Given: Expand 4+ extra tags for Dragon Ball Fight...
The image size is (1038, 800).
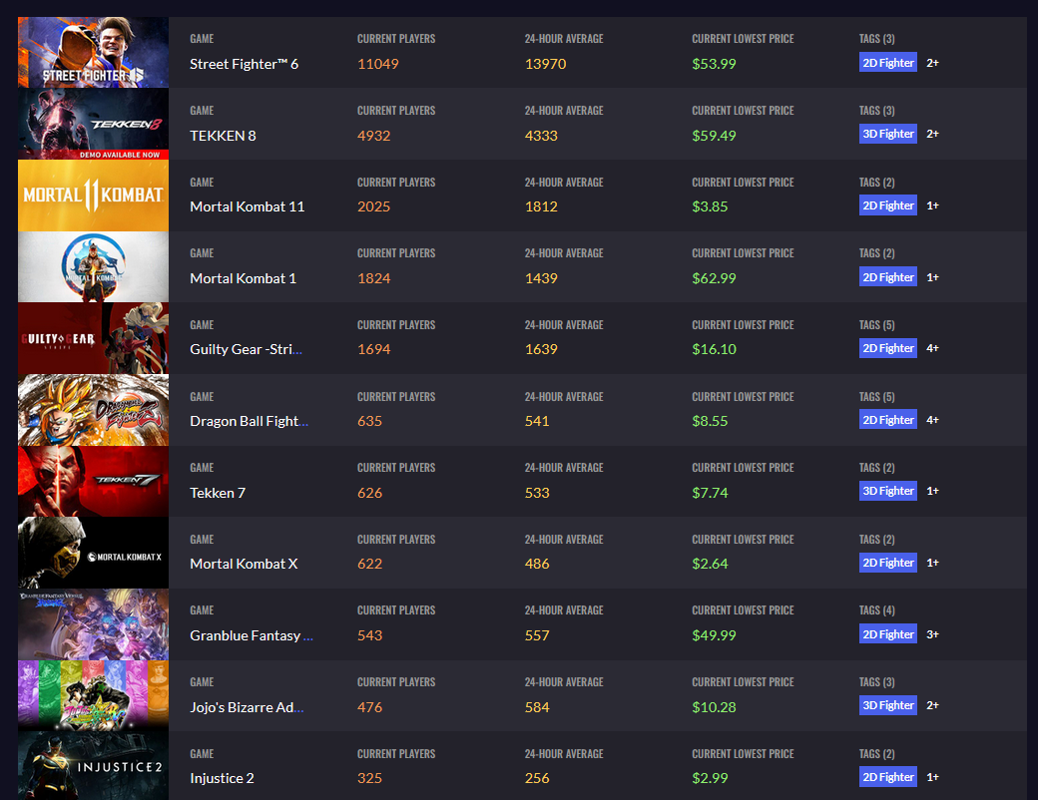Looking at the screenshot, I should pos(933,420).
